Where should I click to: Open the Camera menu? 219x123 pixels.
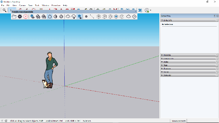pyautogui.click(x=22, y=5)
